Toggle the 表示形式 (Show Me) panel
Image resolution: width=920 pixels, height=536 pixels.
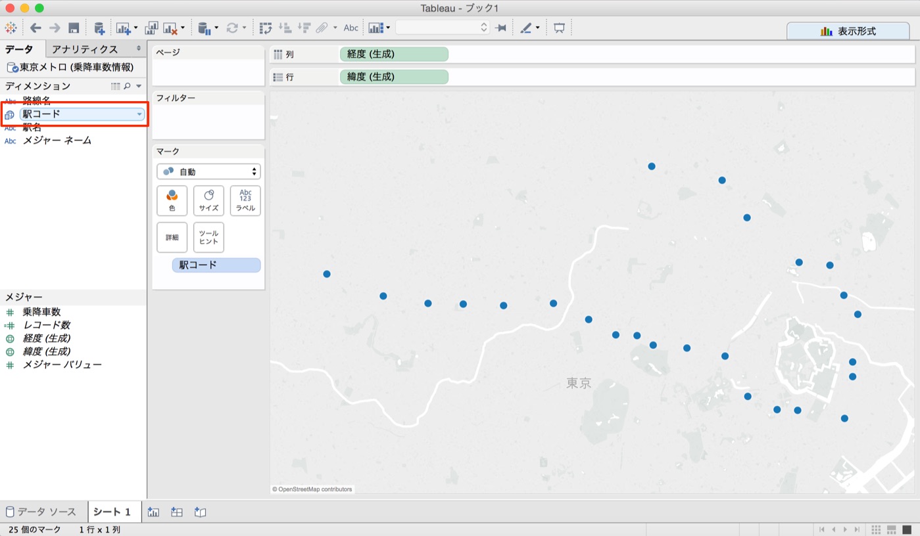848,30
